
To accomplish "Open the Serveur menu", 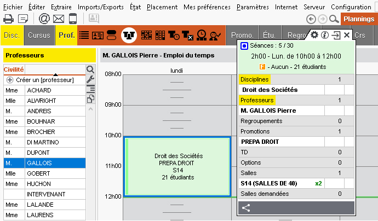I will 314,7.
